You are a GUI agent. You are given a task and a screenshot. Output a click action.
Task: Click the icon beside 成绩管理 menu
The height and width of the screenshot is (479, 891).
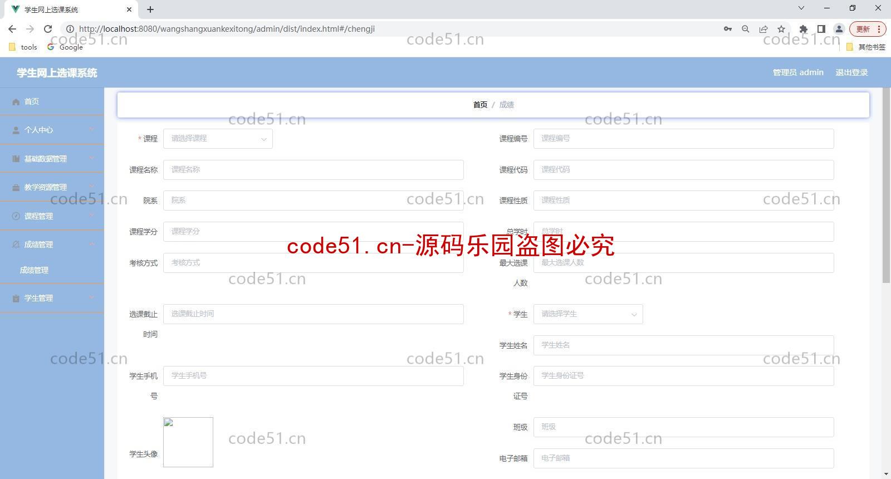(x=16, y=245)
